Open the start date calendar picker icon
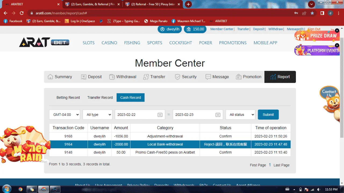344x193 pixels. [160, 115]
